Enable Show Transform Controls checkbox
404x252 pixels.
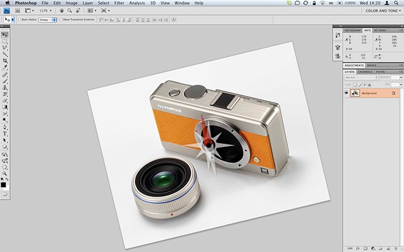click(61, 20)
